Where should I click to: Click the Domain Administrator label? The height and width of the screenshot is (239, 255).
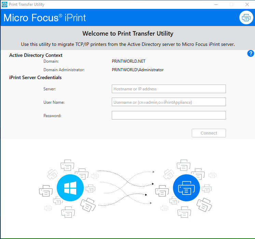coord(64,70)
